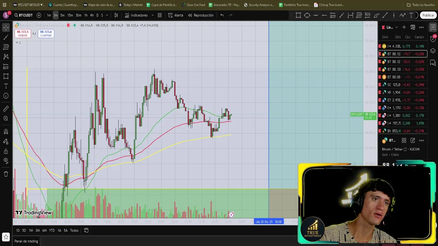Select the crosshair cursor tool
The width and height of the screenshot is (438, 246).
point(6,27)
